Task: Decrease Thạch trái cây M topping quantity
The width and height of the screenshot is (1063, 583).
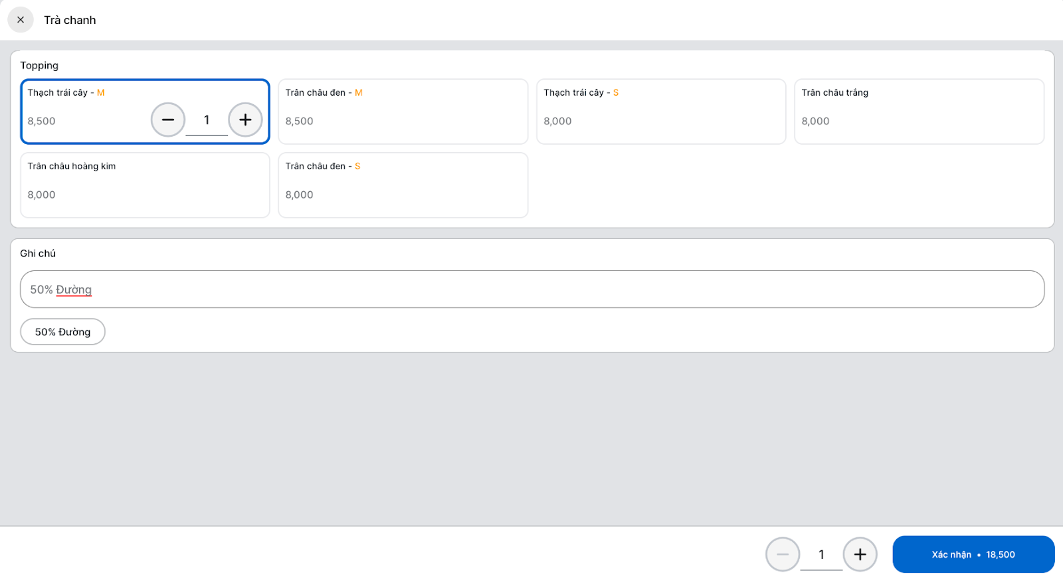Action: pos(168,120)
